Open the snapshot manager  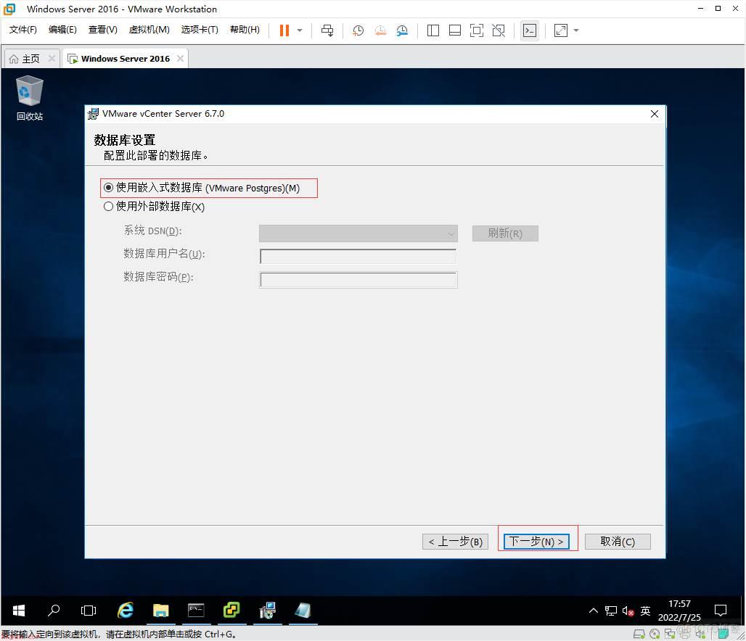402,30
